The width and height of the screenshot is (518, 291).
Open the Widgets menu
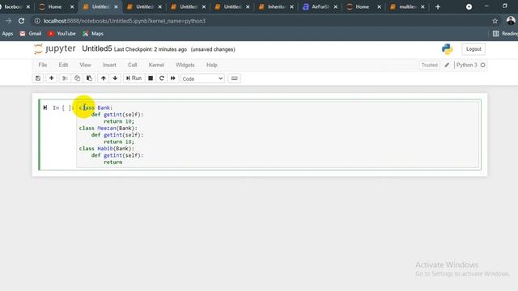[x=185, y=65]
